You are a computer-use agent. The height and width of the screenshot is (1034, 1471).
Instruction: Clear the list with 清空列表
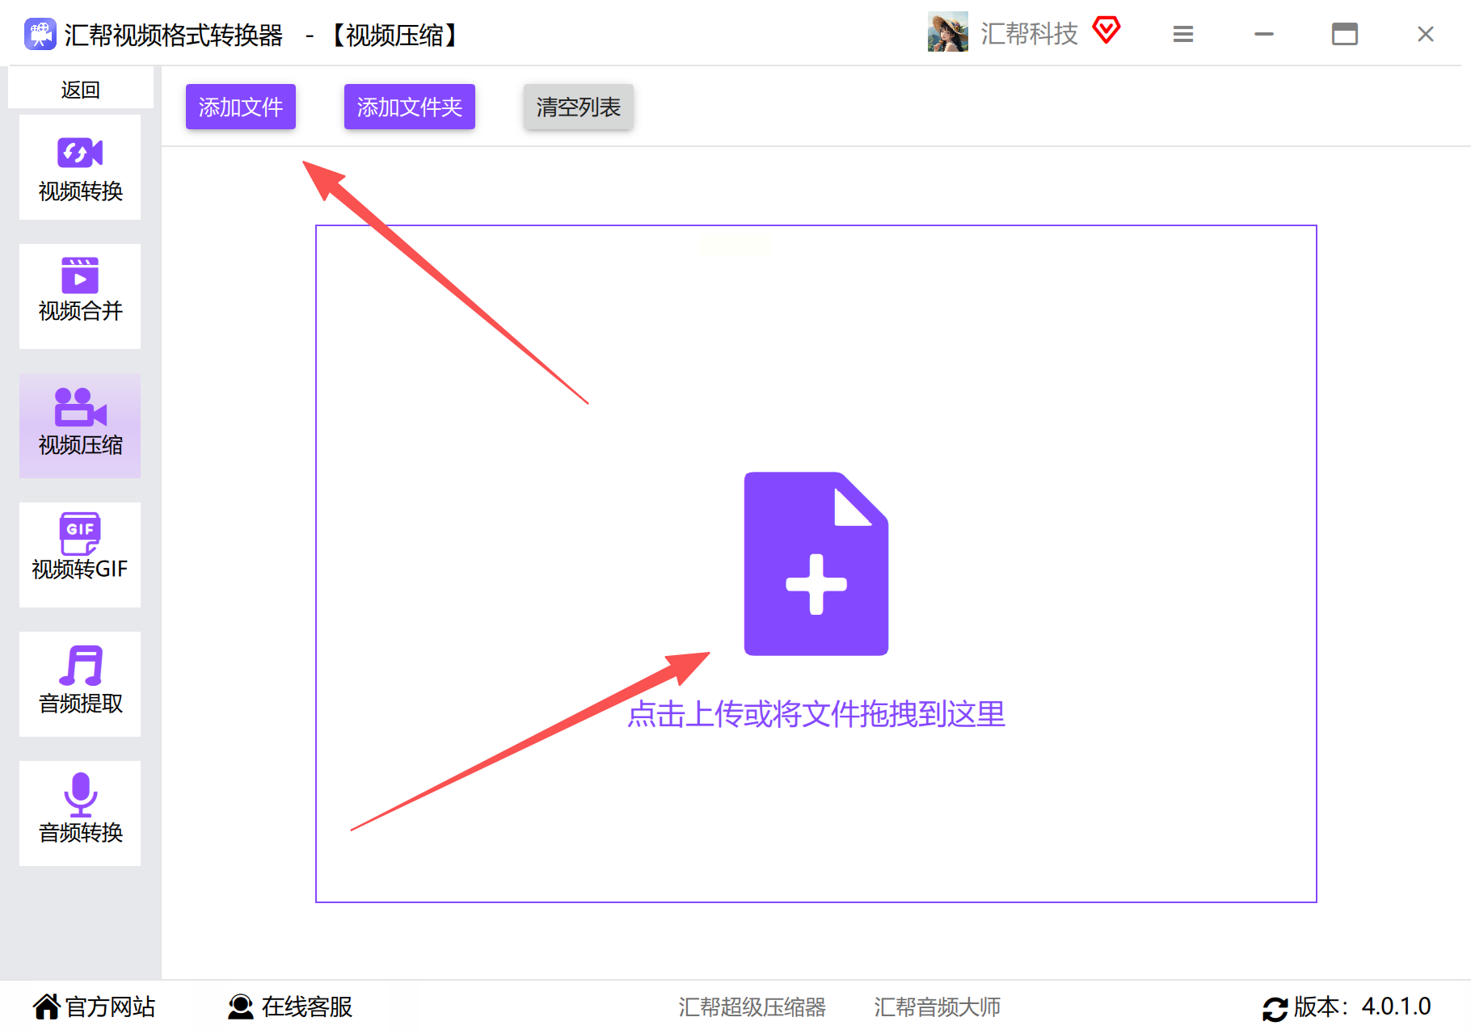[x=579, y=107]
